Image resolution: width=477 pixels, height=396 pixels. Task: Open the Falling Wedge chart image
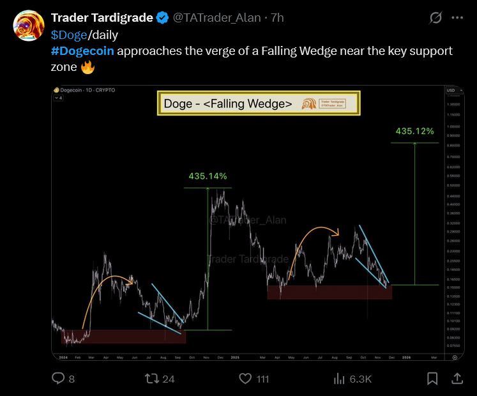click(x=249, y=224)
